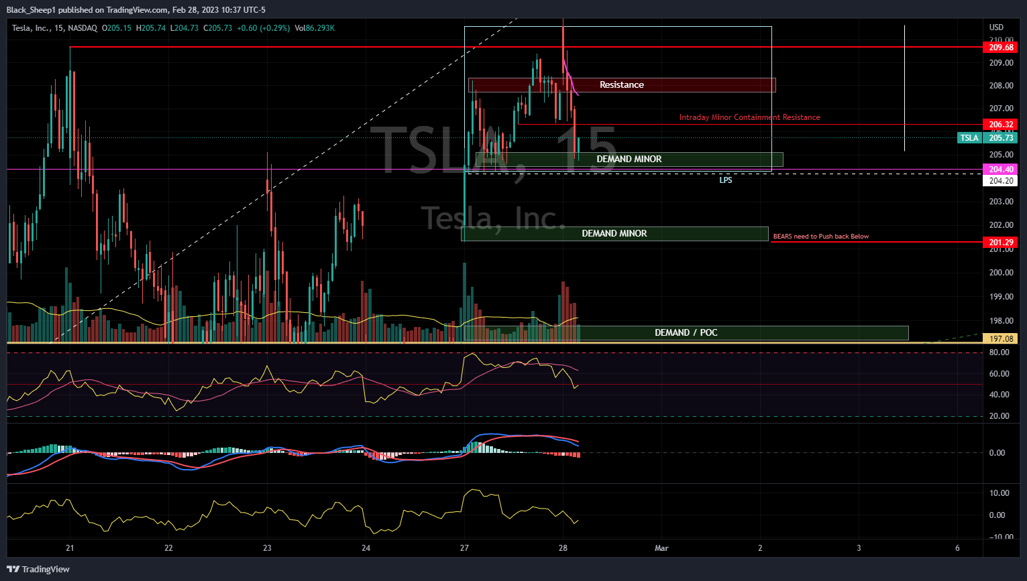Click the 208.00 price axis tick
Viewport: 1027px width, 581px height.
(x=1001, y=86)
